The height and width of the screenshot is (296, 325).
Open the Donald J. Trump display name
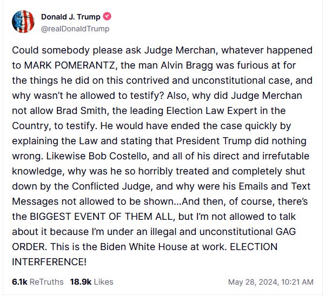click(71, 17)
